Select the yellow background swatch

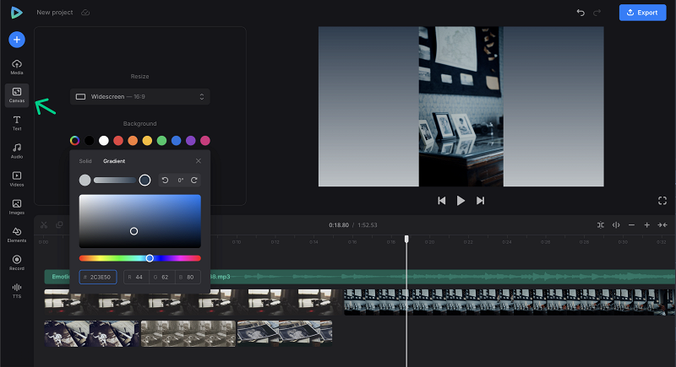tap(147, 141)
